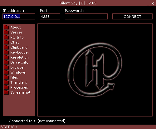Click the folder icon beside Transfers
Image resolution: width=156 pixels, height=129 pixels.
tap(6, 82)
